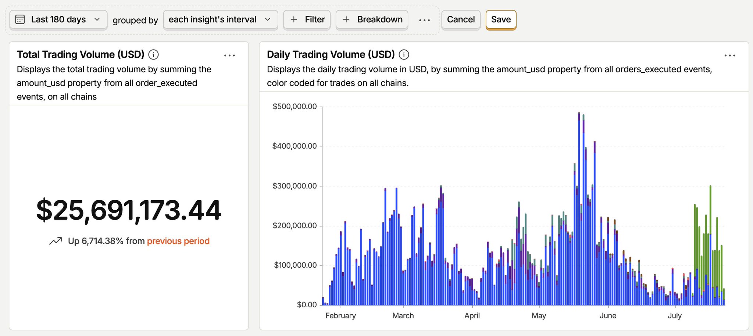The height and width of the screenshot is (336, 753).
Task: Click the $25,691,173.44 total value
Action: [129, 210]
